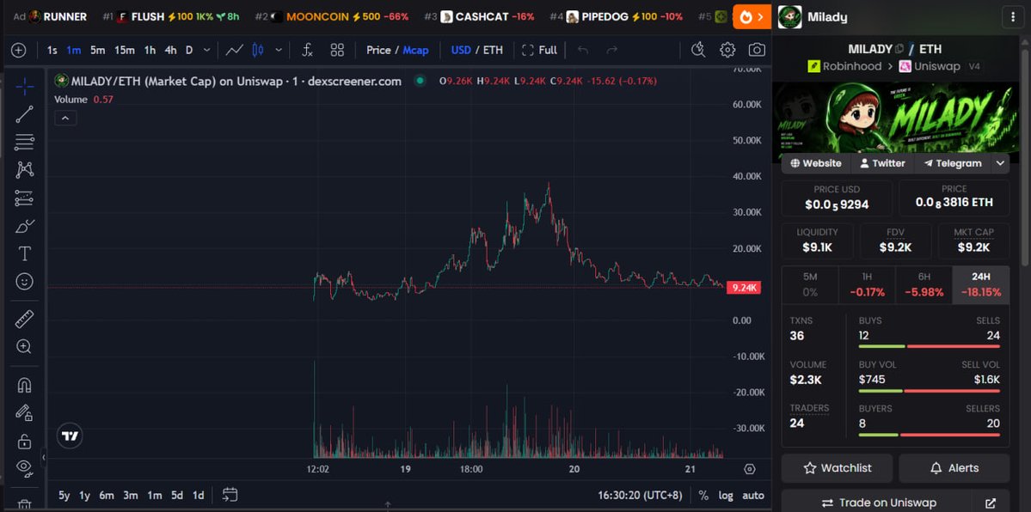Collapse the volume indicator legend
Screen dimensions: 1031x512
[x=65, y=119]
